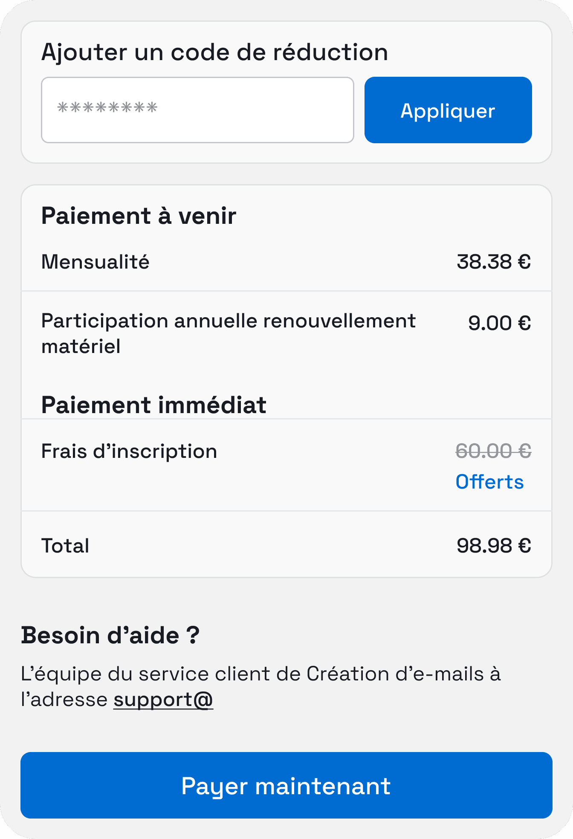573x839 pixels.
Task: Open the support@ email link
Action: click(163, 700)
